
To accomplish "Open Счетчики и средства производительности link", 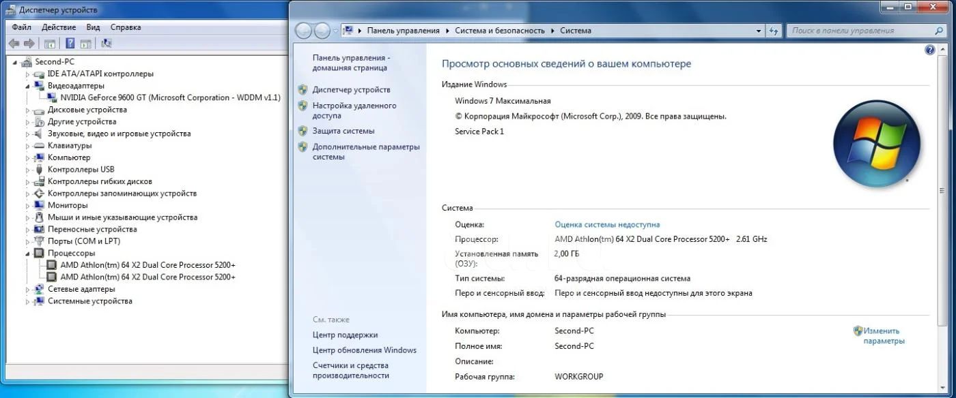I will [x=351, y=371].
